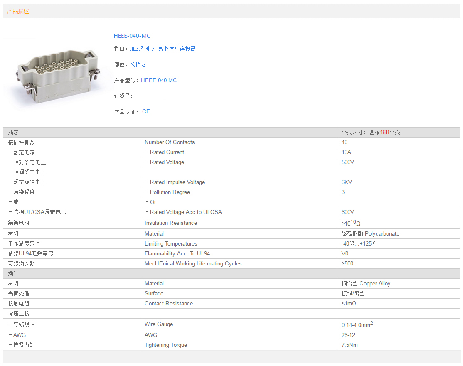Click the Contact Resistance cell
The height and width of the screenshot is (366, 463).
(169, 304)
